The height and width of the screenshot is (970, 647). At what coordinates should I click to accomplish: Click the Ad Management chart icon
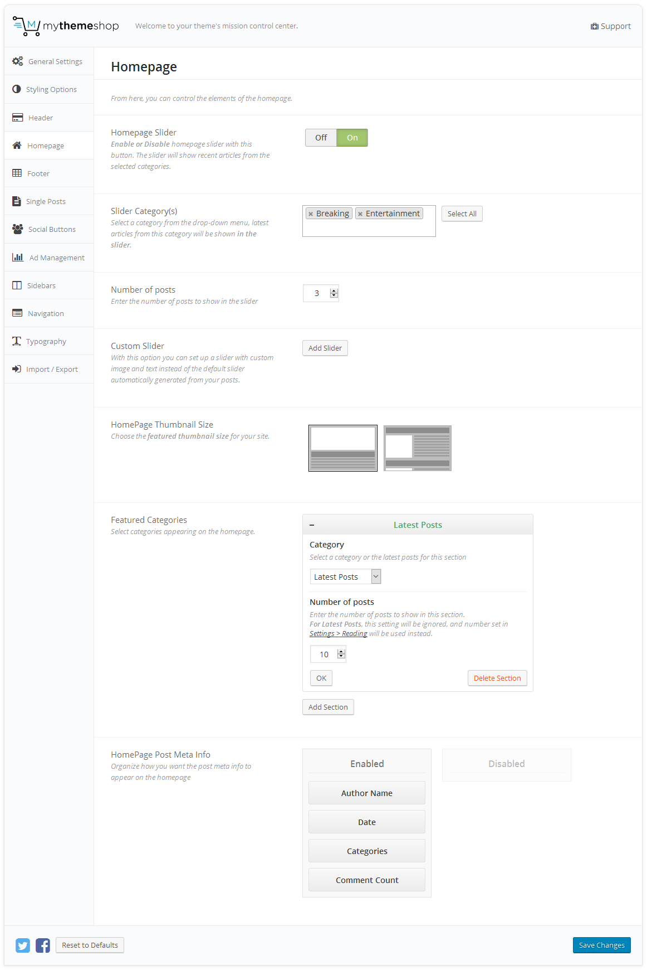18,258
